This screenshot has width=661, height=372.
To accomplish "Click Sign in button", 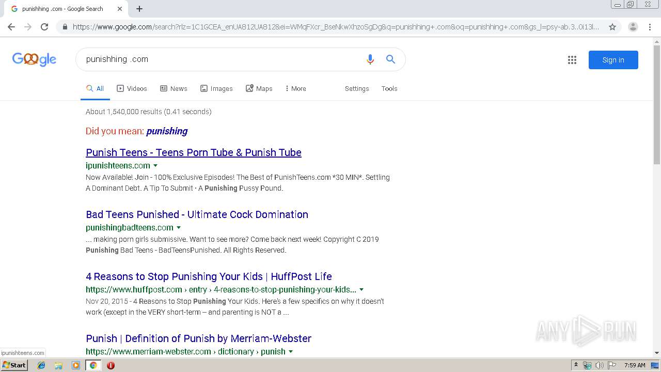I will pos(613,60).
